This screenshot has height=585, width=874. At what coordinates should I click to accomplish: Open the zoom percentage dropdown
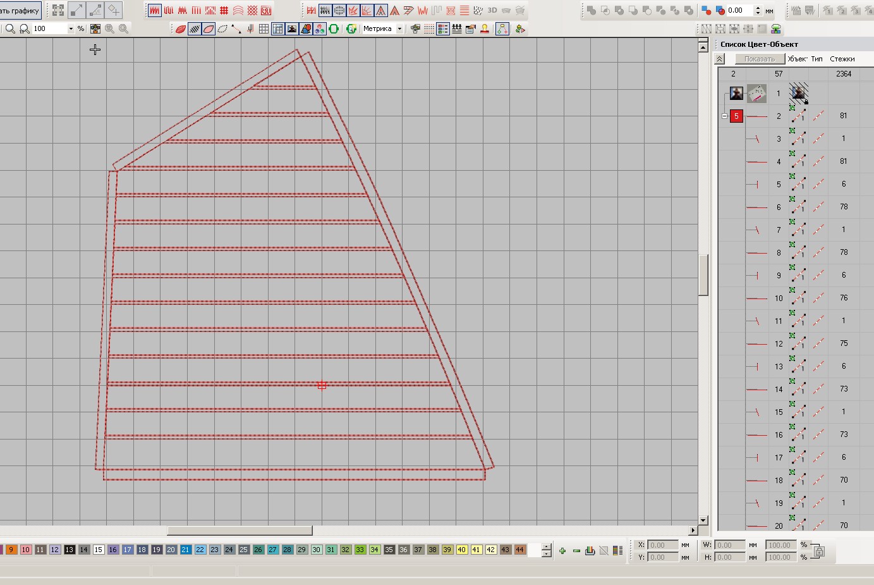tap(71, 28)
